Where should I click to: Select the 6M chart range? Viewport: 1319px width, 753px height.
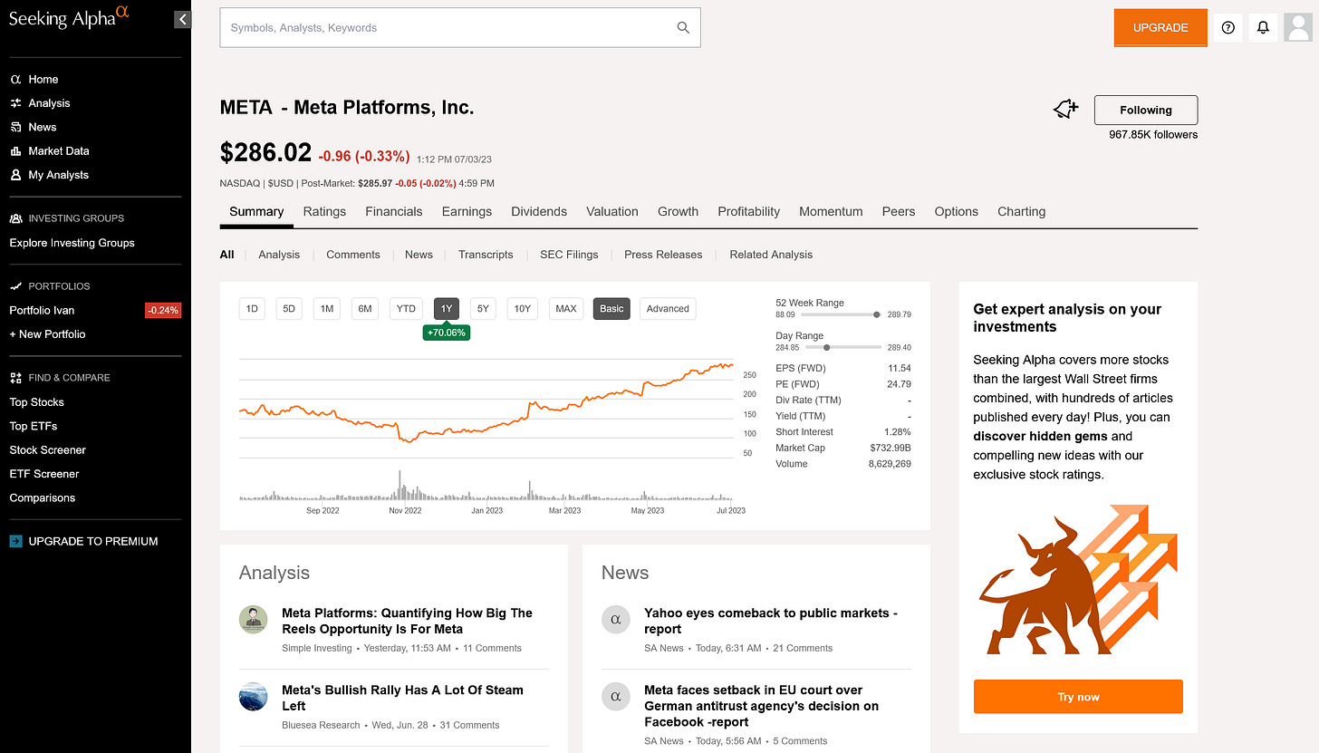point(365,309)
